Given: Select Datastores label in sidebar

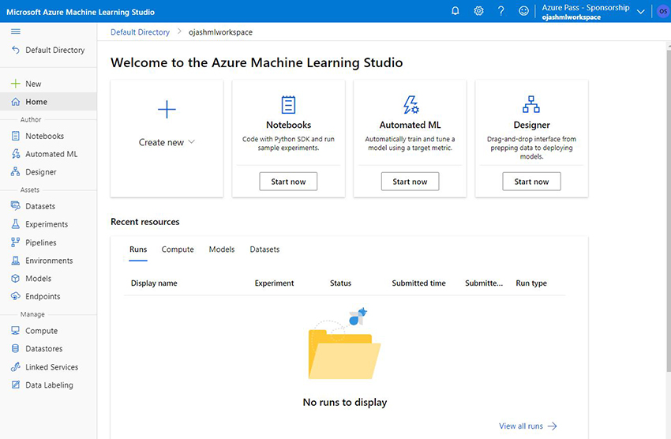Looking at the screenshot, I should (x=44, y=349).
